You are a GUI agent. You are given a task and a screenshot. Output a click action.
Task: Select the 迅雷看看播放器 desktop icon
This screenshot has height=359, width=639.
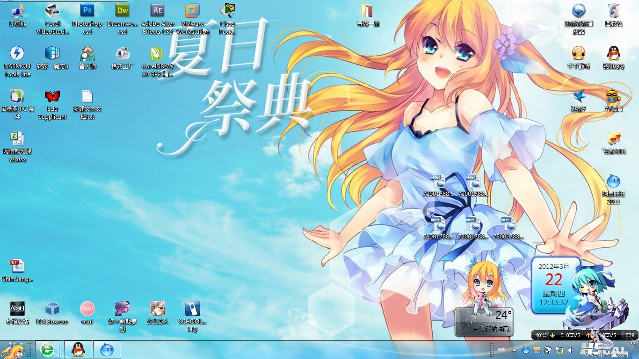(x=579, y=19)
